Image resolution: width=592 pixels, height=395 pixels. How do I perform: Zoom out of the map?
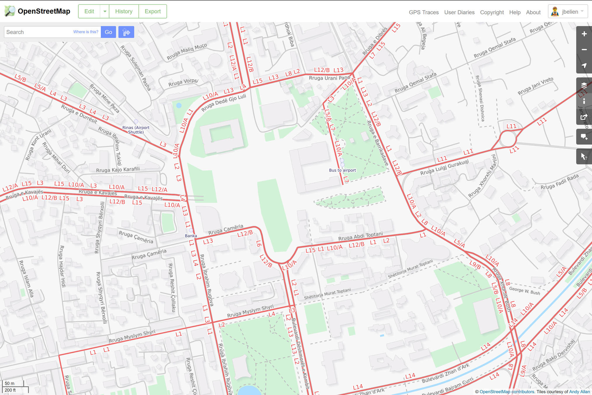pos(584,50)
